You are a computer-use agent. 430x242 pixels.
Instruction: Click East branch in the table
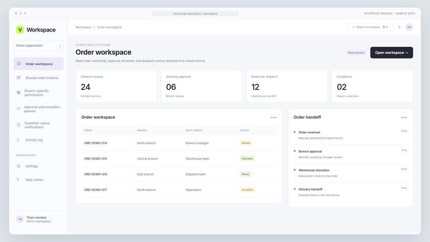[x=145, y=174]
